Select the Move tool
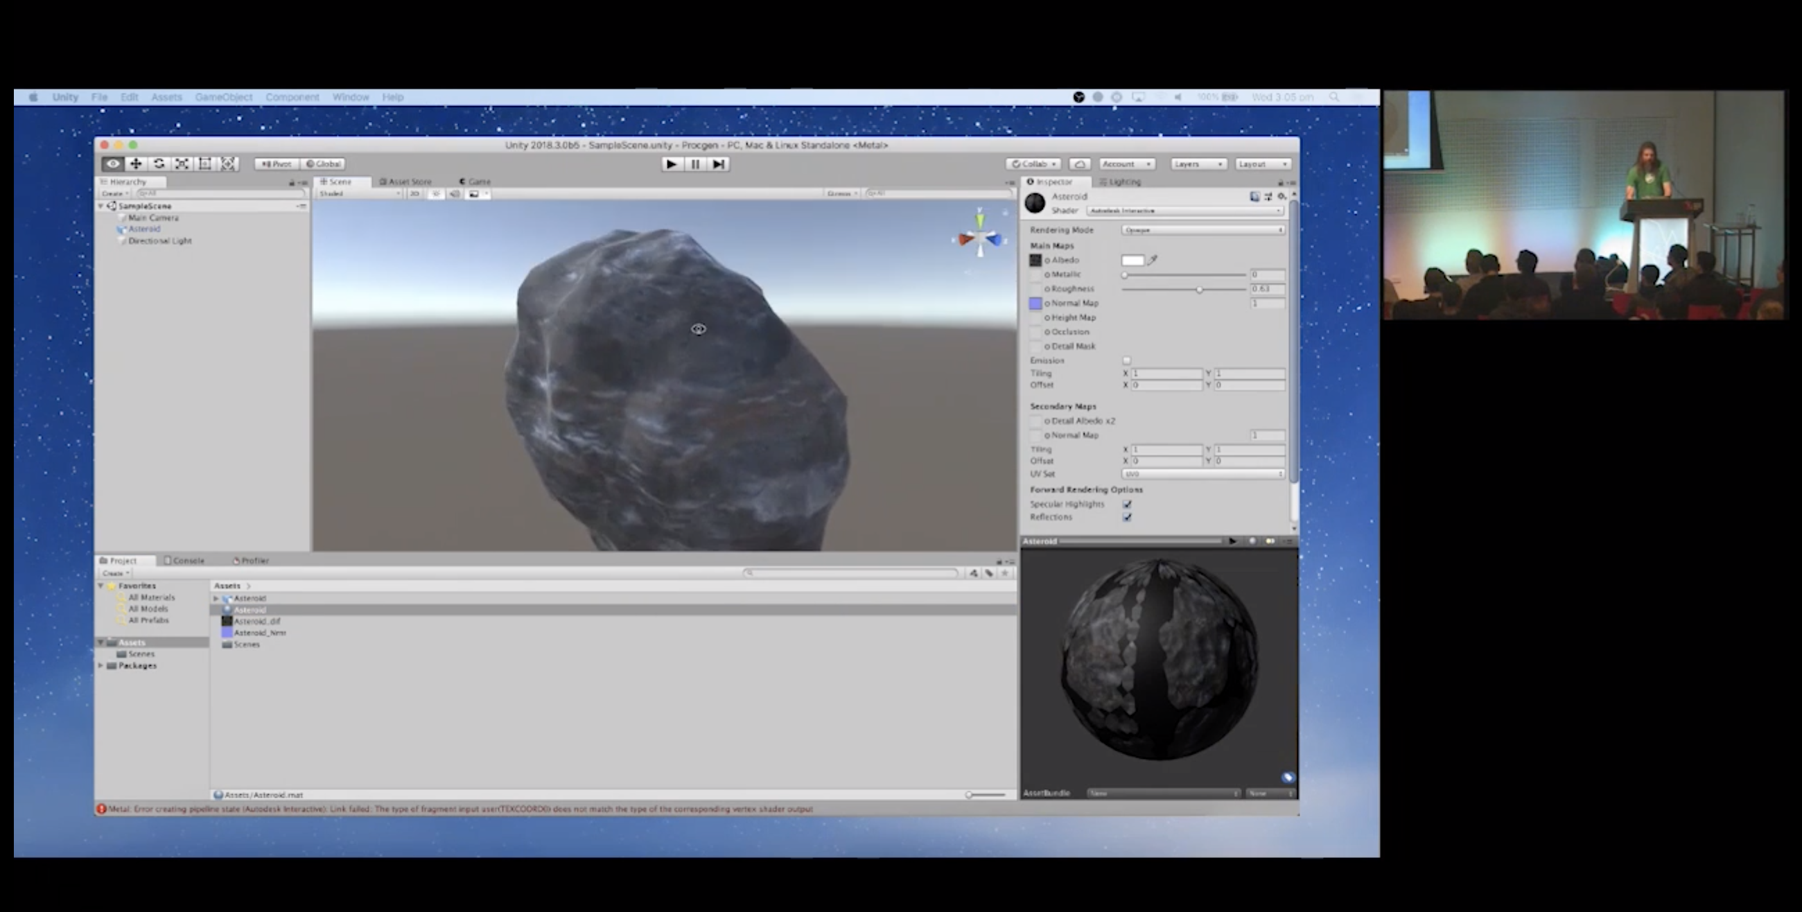1802x912 pixels. point(136,164)
